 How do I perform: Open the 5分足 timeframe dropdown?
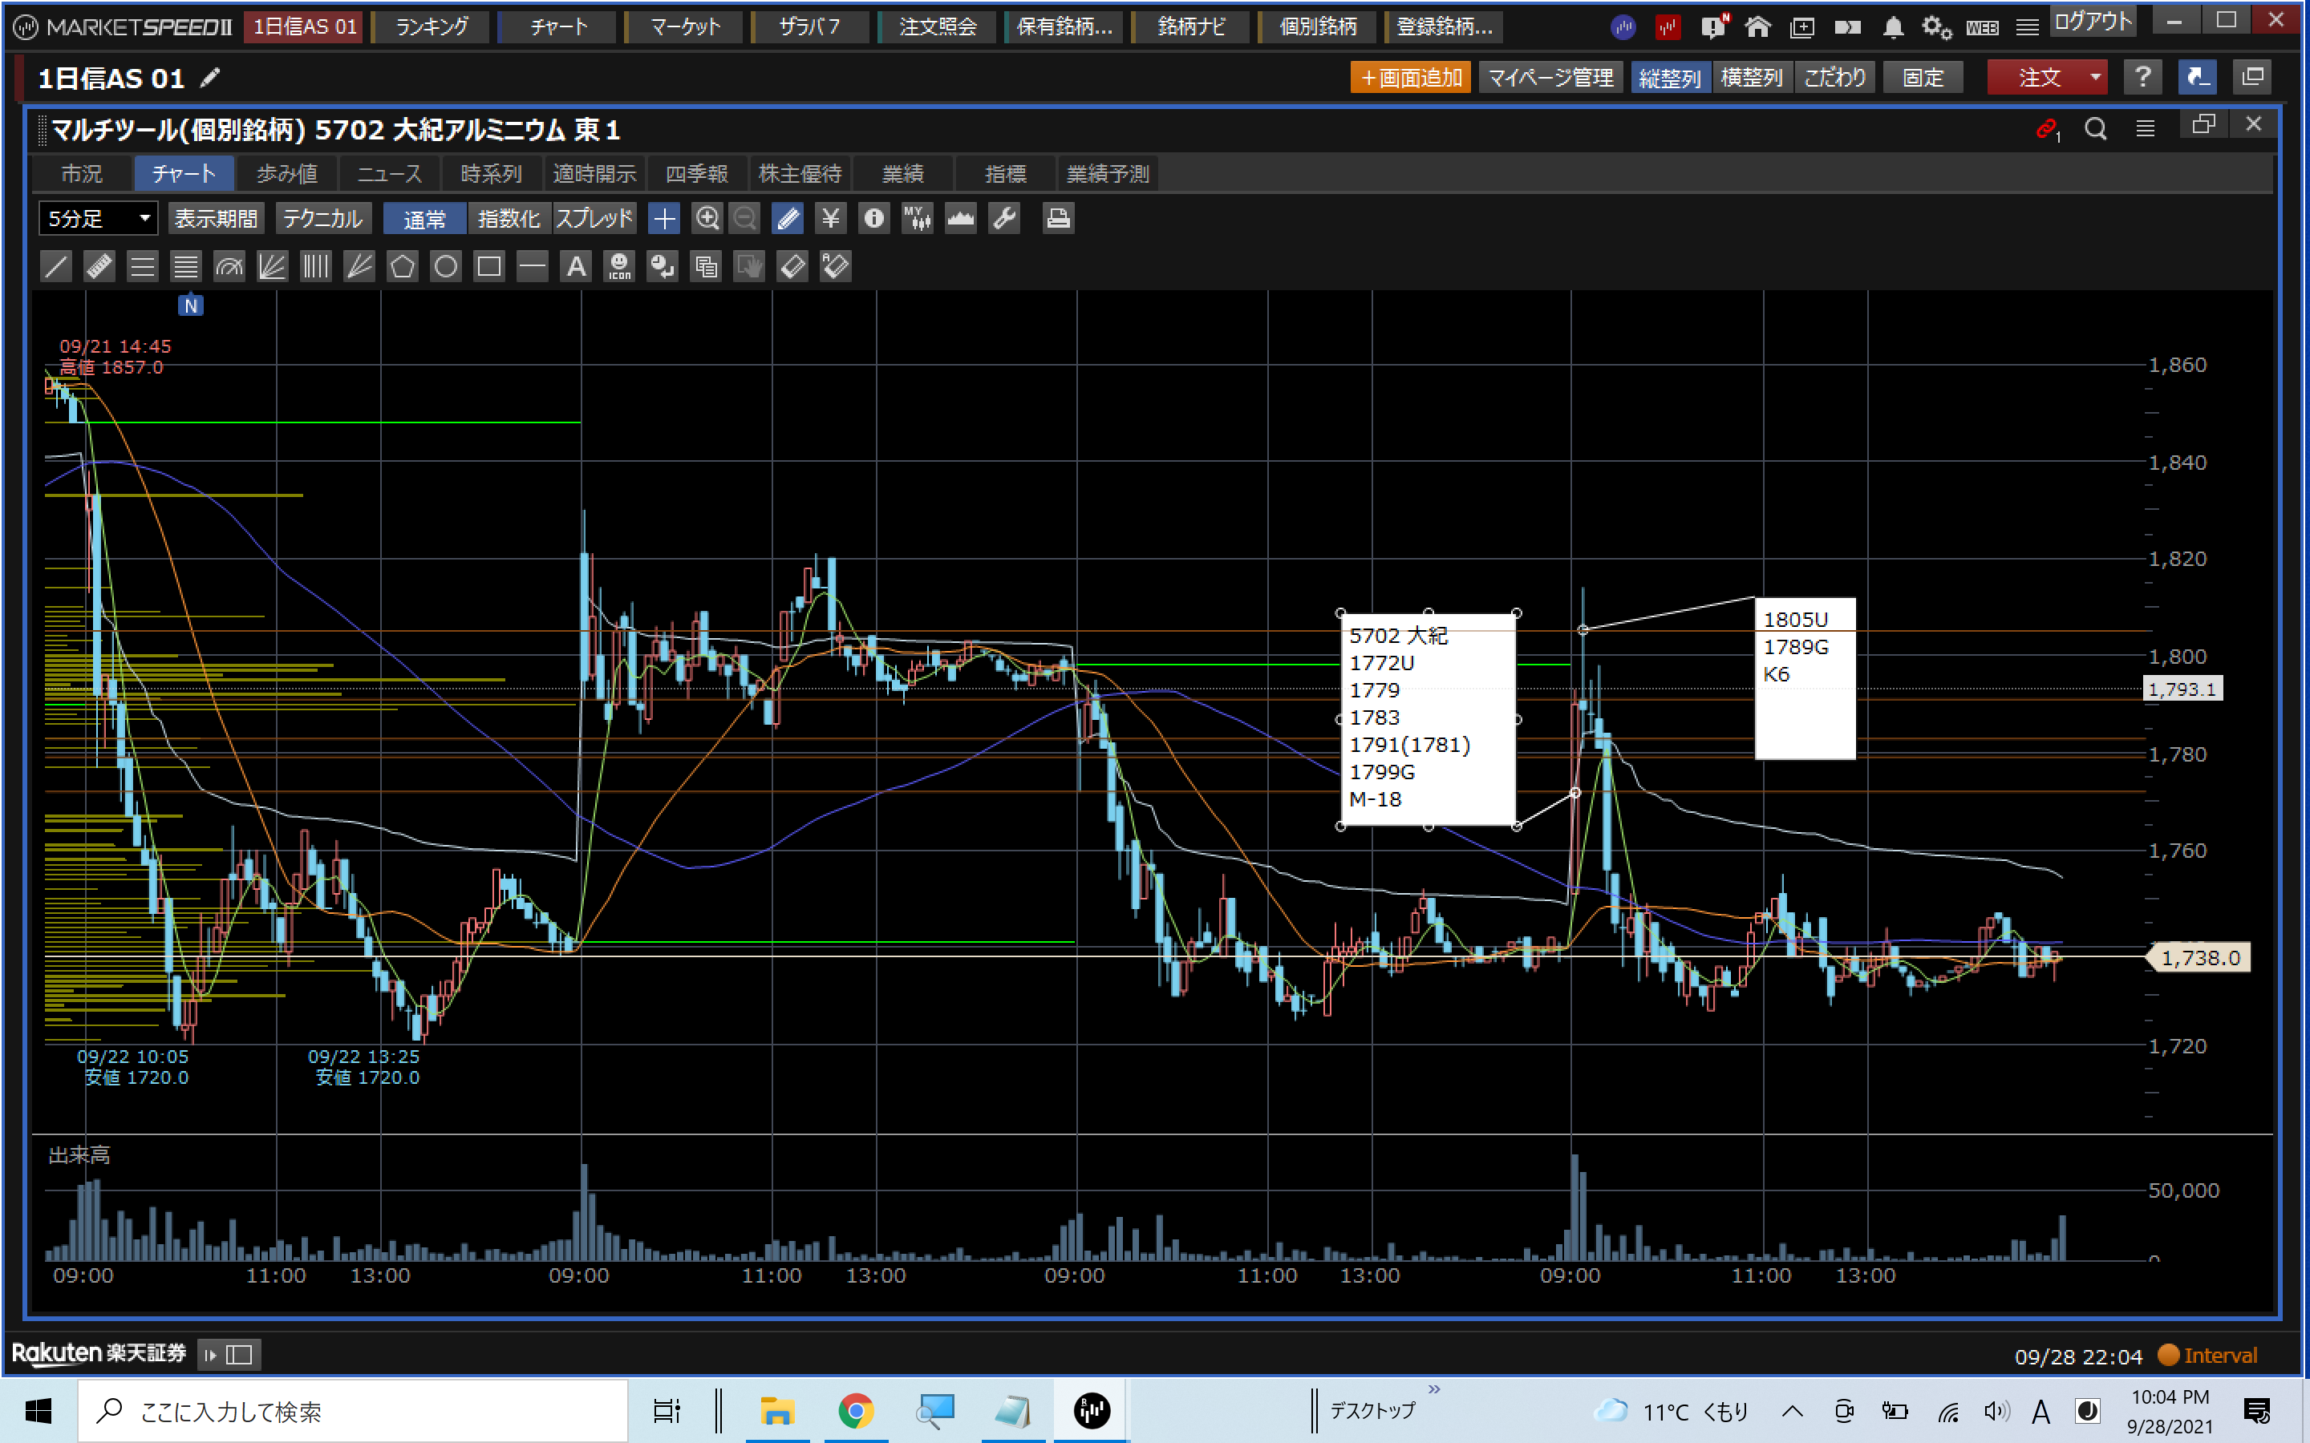[96, 219]
